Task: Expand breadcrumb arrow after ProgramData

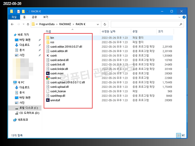Action: click(57, 24)
